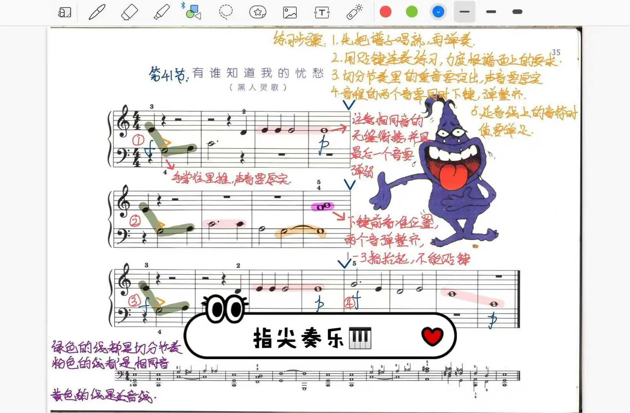
Task: Open the Stickers/Elements tool
Action: click(x=258, y=12)
